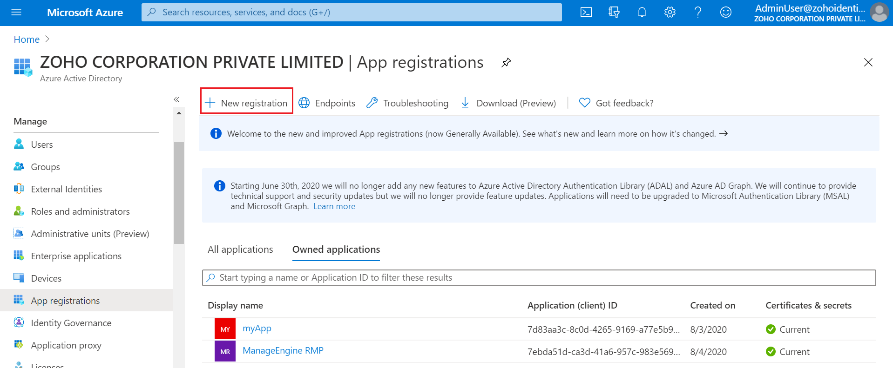This screenshot has width=893, height=368.
Task: Open the notifications bell
Action: pos(642,13)
